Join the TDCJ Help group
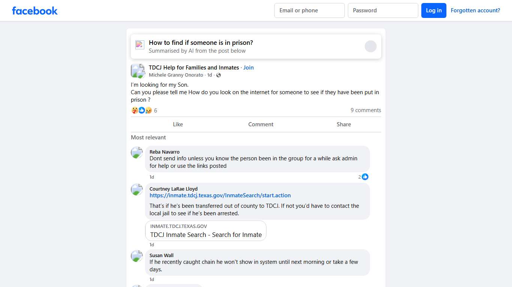Screen dimensions: 512x287 [x=249, y=68]
